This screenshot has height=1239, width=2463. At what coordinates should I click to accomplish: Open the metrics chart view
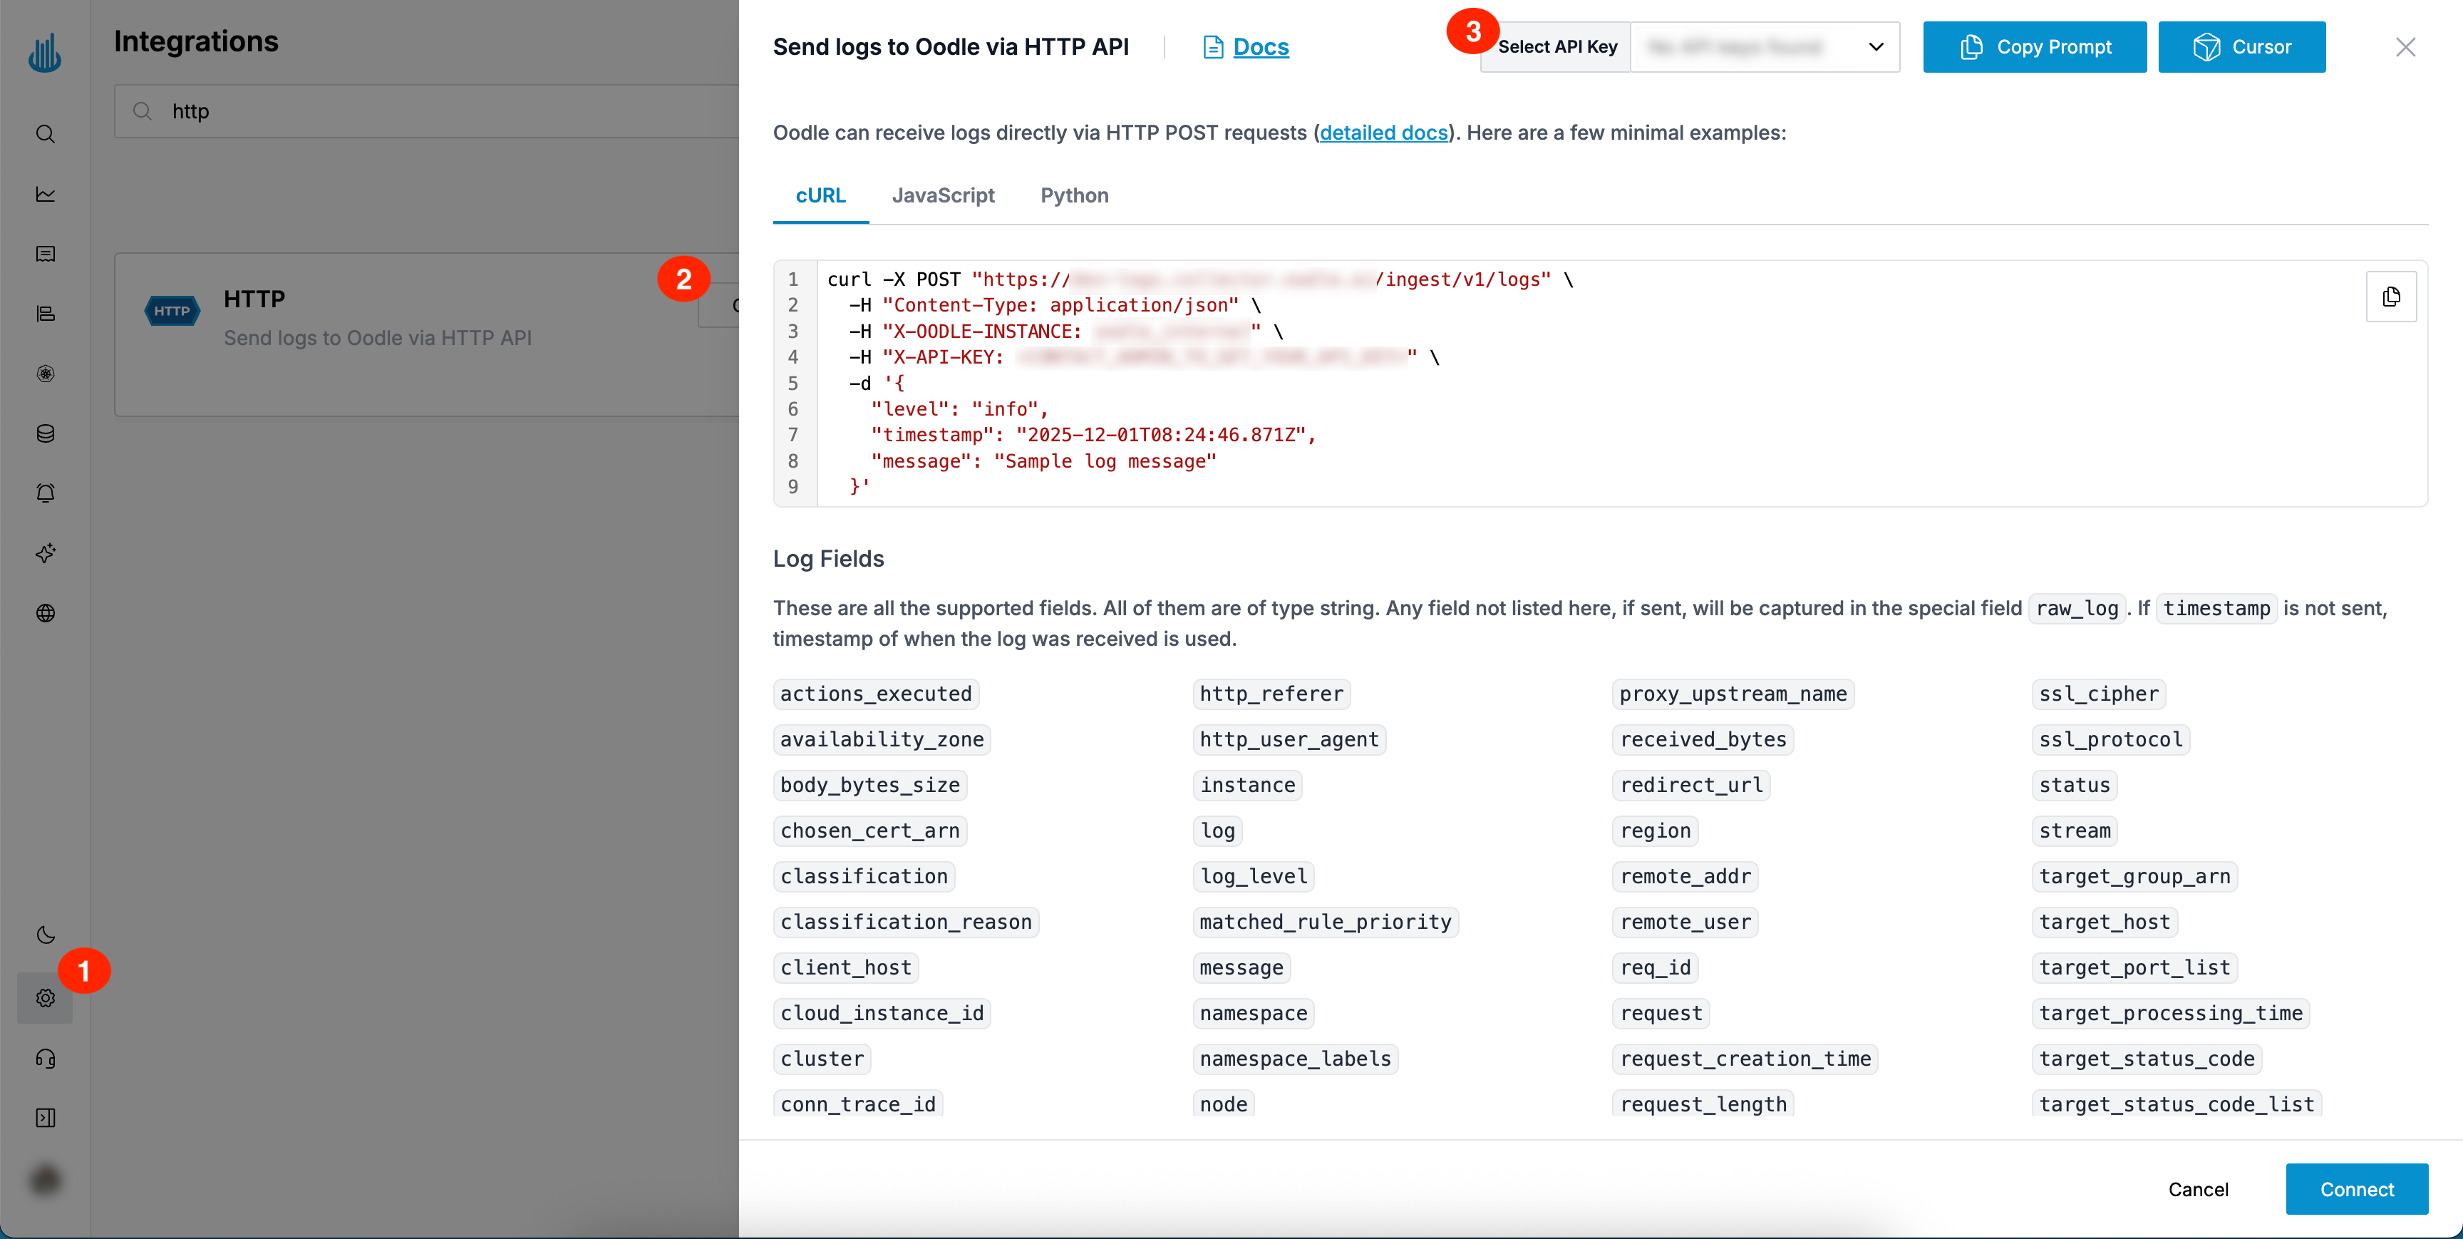tap(45, 194)
